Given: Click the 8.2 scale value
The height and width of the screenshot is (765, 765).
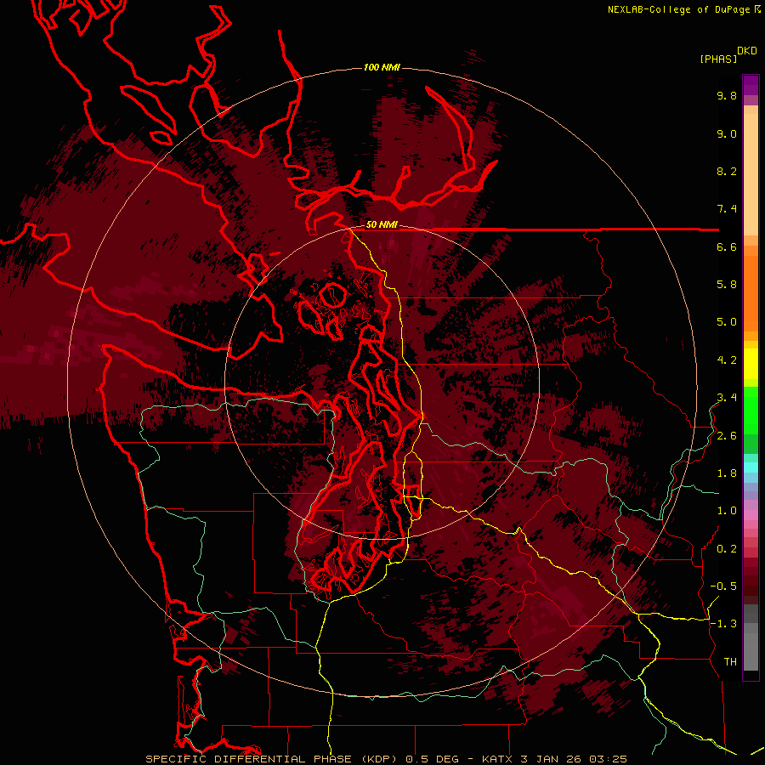Looking at the screenshot, I should tap(727, 171).
